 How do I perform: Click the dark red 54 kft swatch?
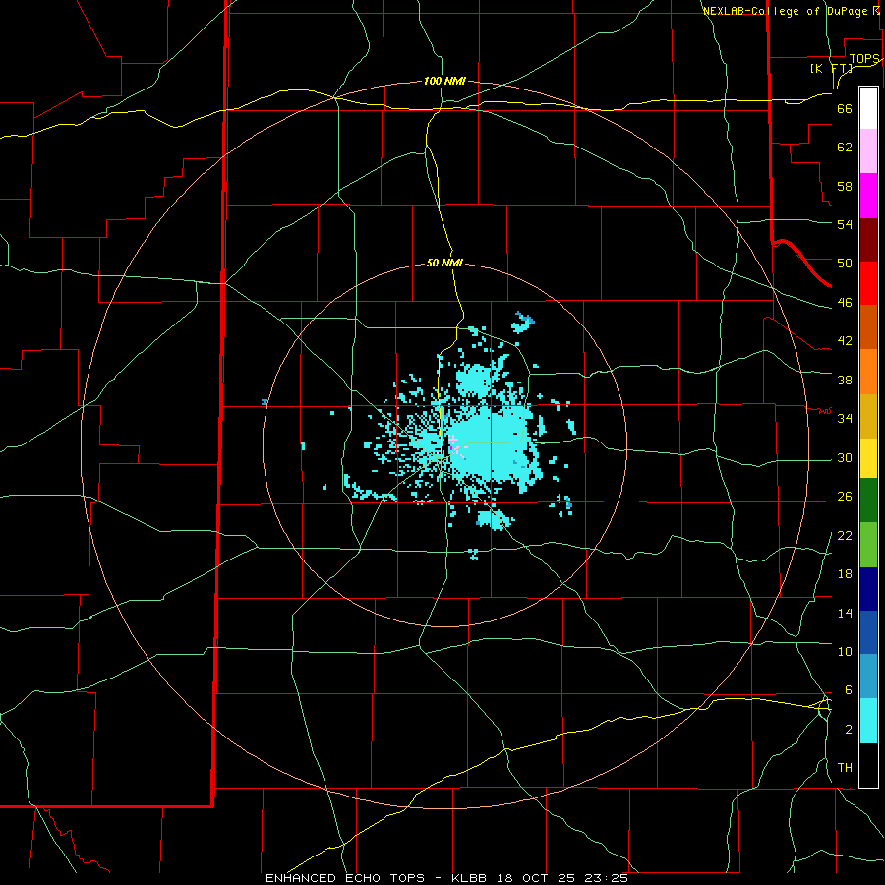[868, 241]
